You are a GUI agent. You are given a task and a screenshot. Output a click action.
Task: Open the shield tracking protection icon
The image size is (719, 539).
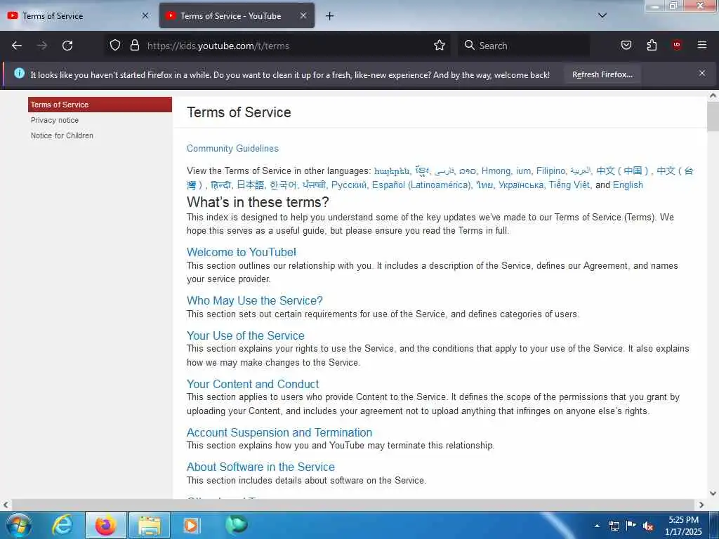(x=115, y=46)
